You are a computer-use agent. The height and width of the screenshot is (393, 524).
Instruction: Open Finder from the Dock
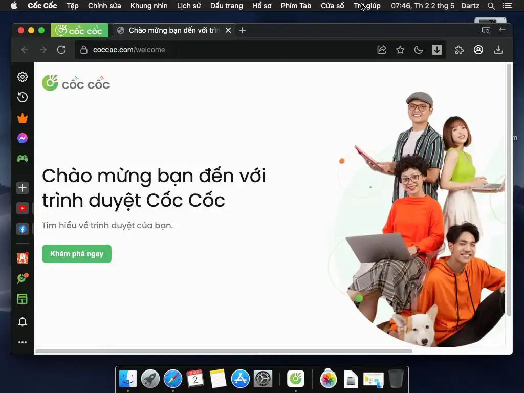point(128,379)
